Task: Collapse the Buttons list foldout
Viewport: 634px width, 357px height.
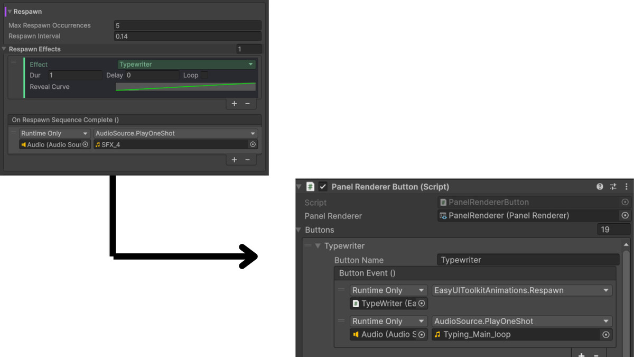Action: [x=300, y=230]
